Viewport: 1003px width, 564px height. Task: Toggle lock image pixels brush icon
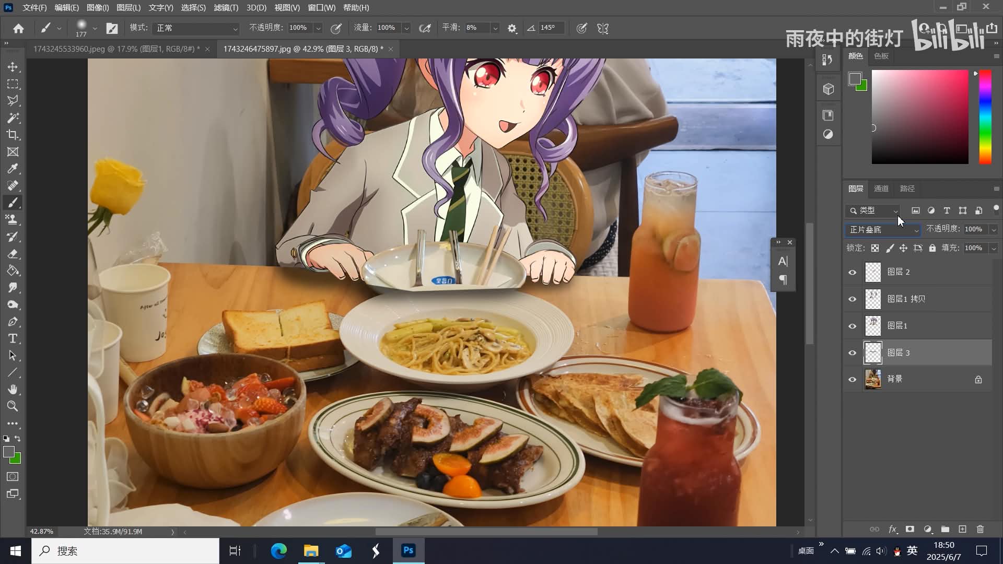tap(890, 248)
